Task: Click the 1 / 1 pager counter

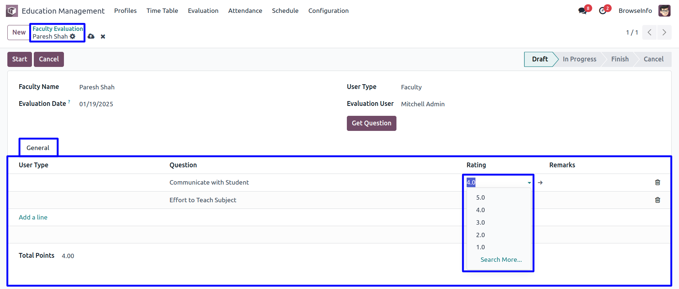Action: [x=632, y=32]
